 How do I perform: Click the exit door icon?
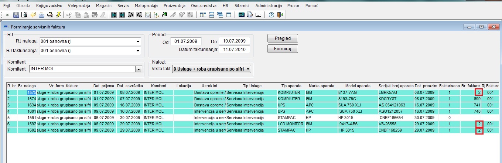tap(280, 15)
